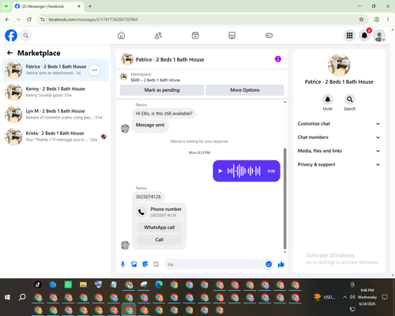This screenshot has width=395, height=316.
Task: Open Chrome three-dot menu
Action: pyautogui.click(x=388, y=20)
